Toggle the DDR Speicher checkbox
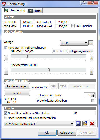100x140 pixels. [x=73, y=26]
